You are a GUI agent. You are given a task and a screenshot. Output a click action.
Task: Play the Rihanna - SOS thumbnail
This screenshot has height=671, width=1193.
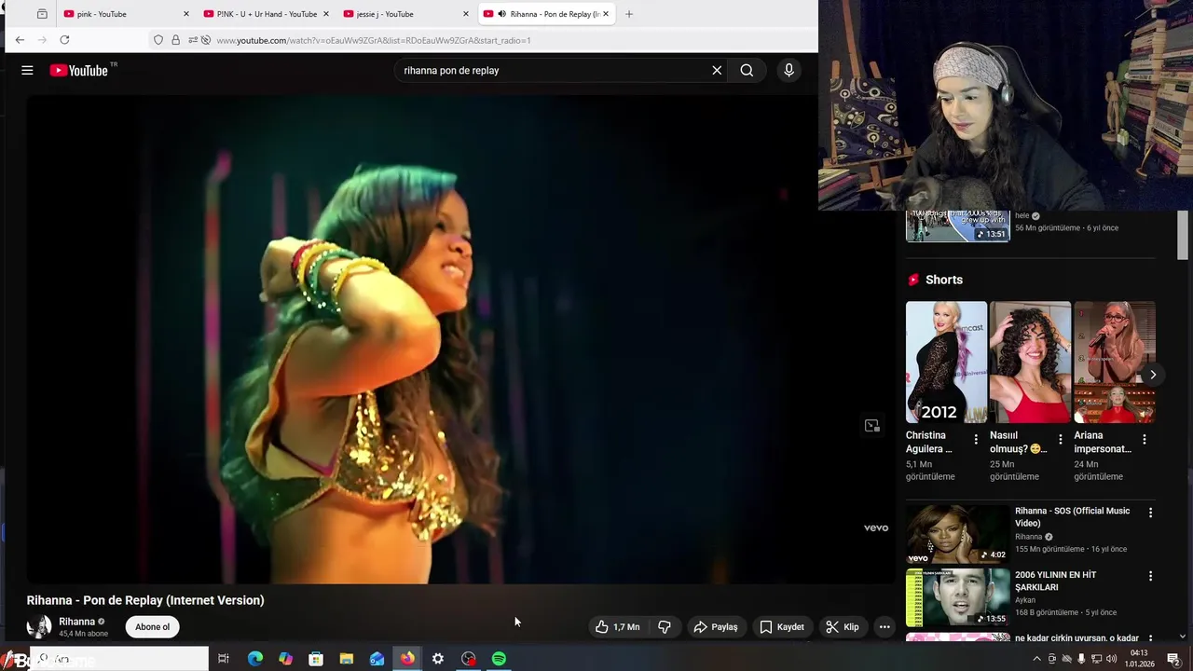958,534
